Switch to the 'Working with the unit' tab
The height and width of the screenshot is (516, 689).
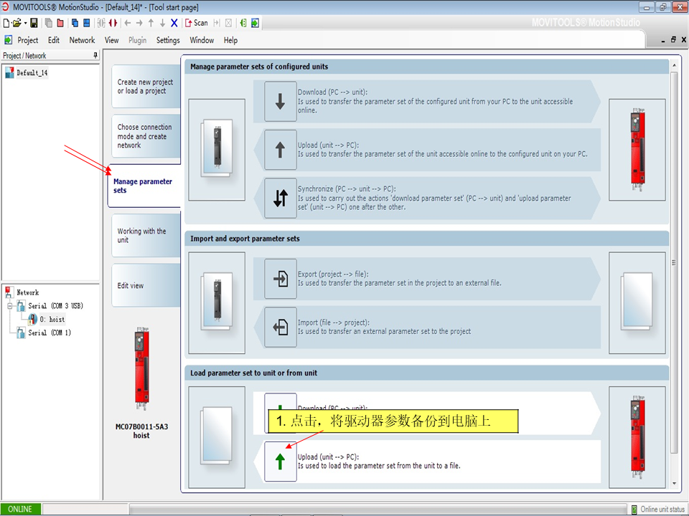[x=142, y=236]
